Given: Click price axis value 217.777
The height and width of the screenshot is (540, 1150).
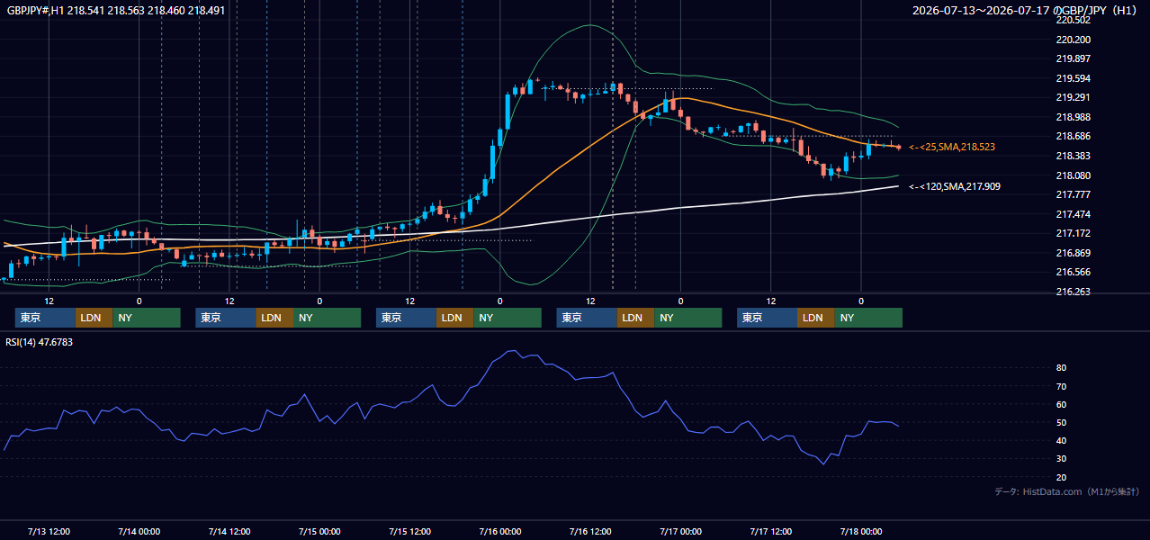Looking at the screenshot, I should (1074, 194).
